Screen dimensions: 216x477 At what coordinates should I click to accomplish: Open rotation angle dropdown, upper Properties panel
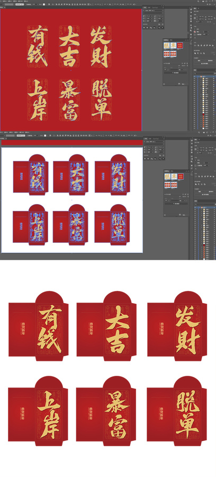tap(202, 22)
